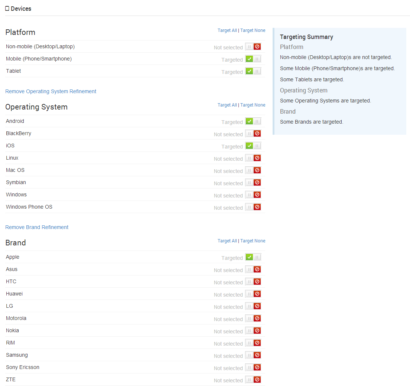Toggle the ZTE brand targeting switch

pyautogui.click(x=253, y=380)
